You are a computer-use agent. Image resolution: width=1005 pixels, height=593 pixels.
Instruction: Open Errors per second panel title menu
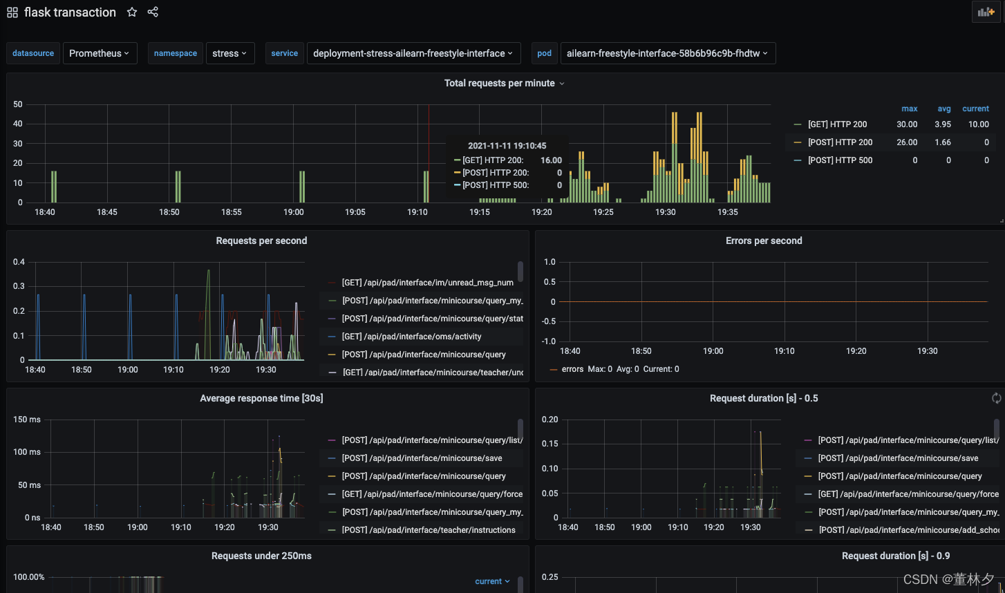(764, 241)
